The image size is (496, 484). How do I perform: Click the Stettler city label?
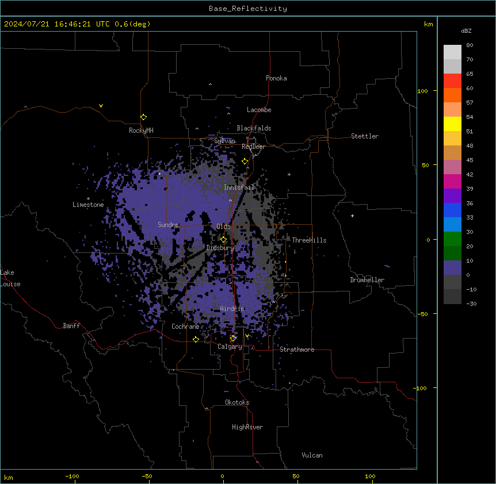(x=365, y=136)
